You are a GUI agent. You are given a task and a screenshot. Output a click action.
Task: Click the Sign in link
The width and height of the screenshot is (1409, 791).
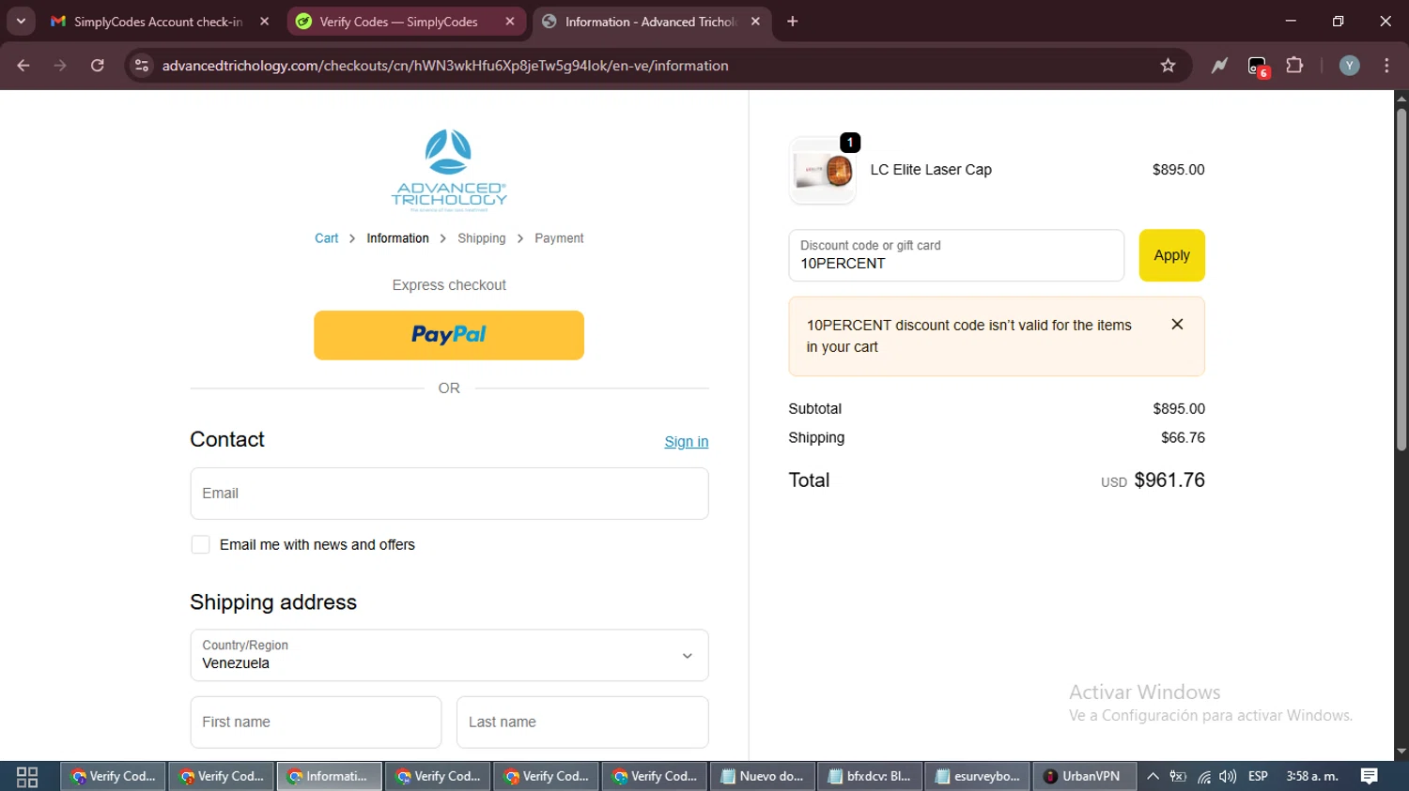coord(687,442)
